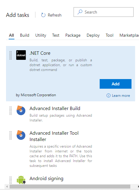Click 'Acquires a specific version' description
Screen dimensions: 139x190
61,156
